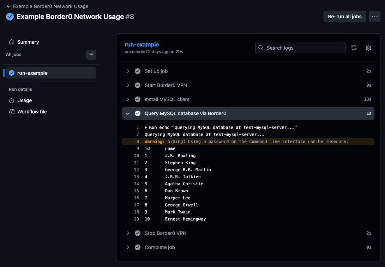Viewport: 385px width, 267px height.
Task: Click the 'Agatha Christie' log row
Action: tap(248, 184)
